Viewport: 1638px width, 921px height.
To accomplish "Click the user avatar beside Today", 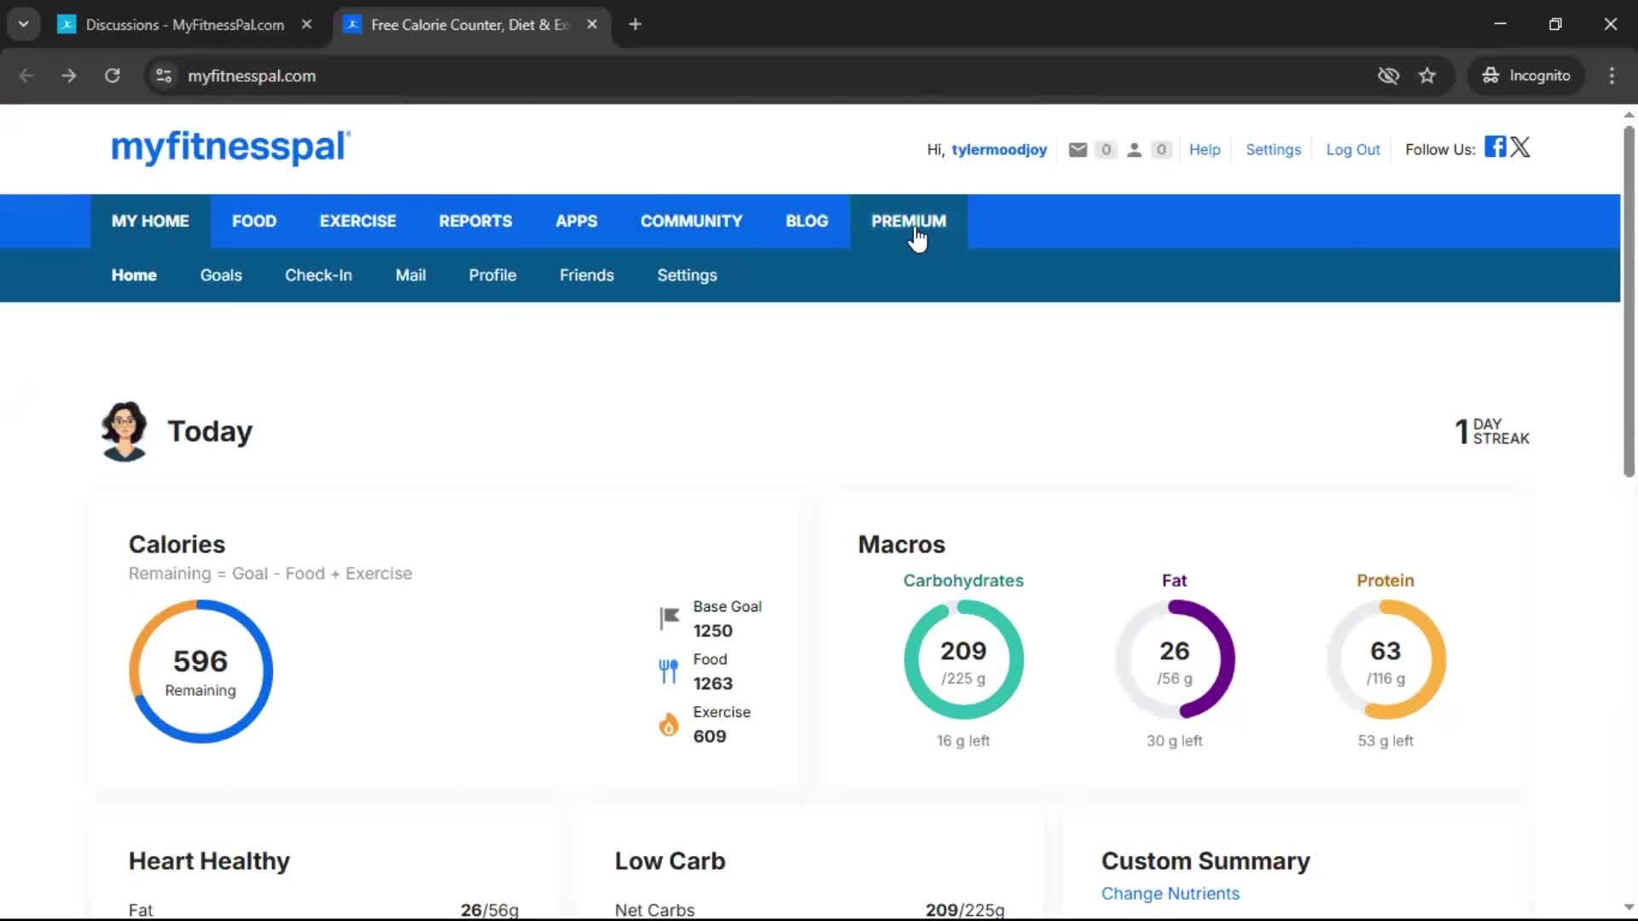I will point(125,432).
